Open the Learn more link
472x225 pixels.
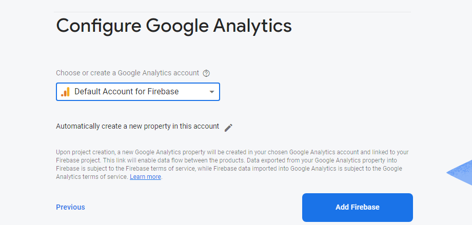point(145,177)
